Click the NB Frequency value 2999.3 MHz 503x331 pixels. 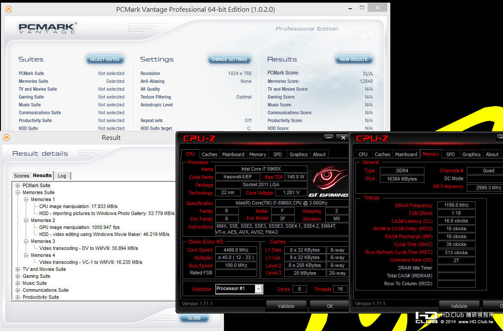[x=485, y=188]
